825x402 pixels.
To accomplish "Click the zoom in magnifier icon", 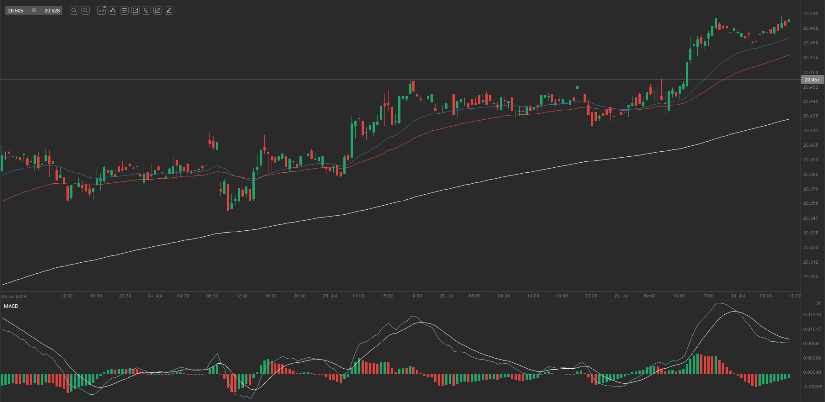I will pyautogui.click(x=85, y=10).
